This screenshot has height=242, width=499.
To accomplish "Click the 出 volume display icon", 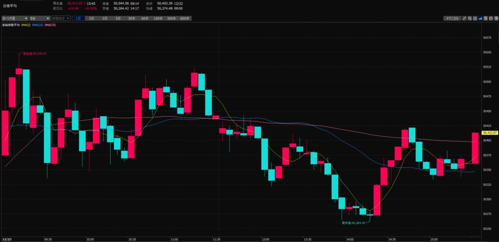I will point(475,18).
